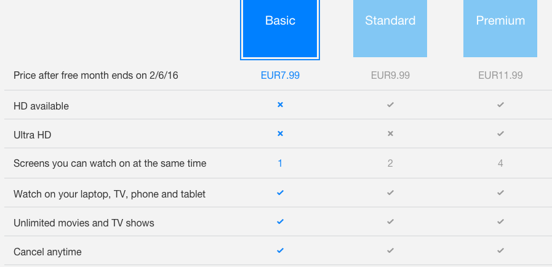Click Standard's Unlimited movies checkmark

click(x=390, y=221)
